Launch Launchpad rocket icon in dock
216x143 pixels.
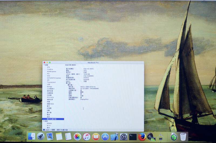(x=41, y=137)
